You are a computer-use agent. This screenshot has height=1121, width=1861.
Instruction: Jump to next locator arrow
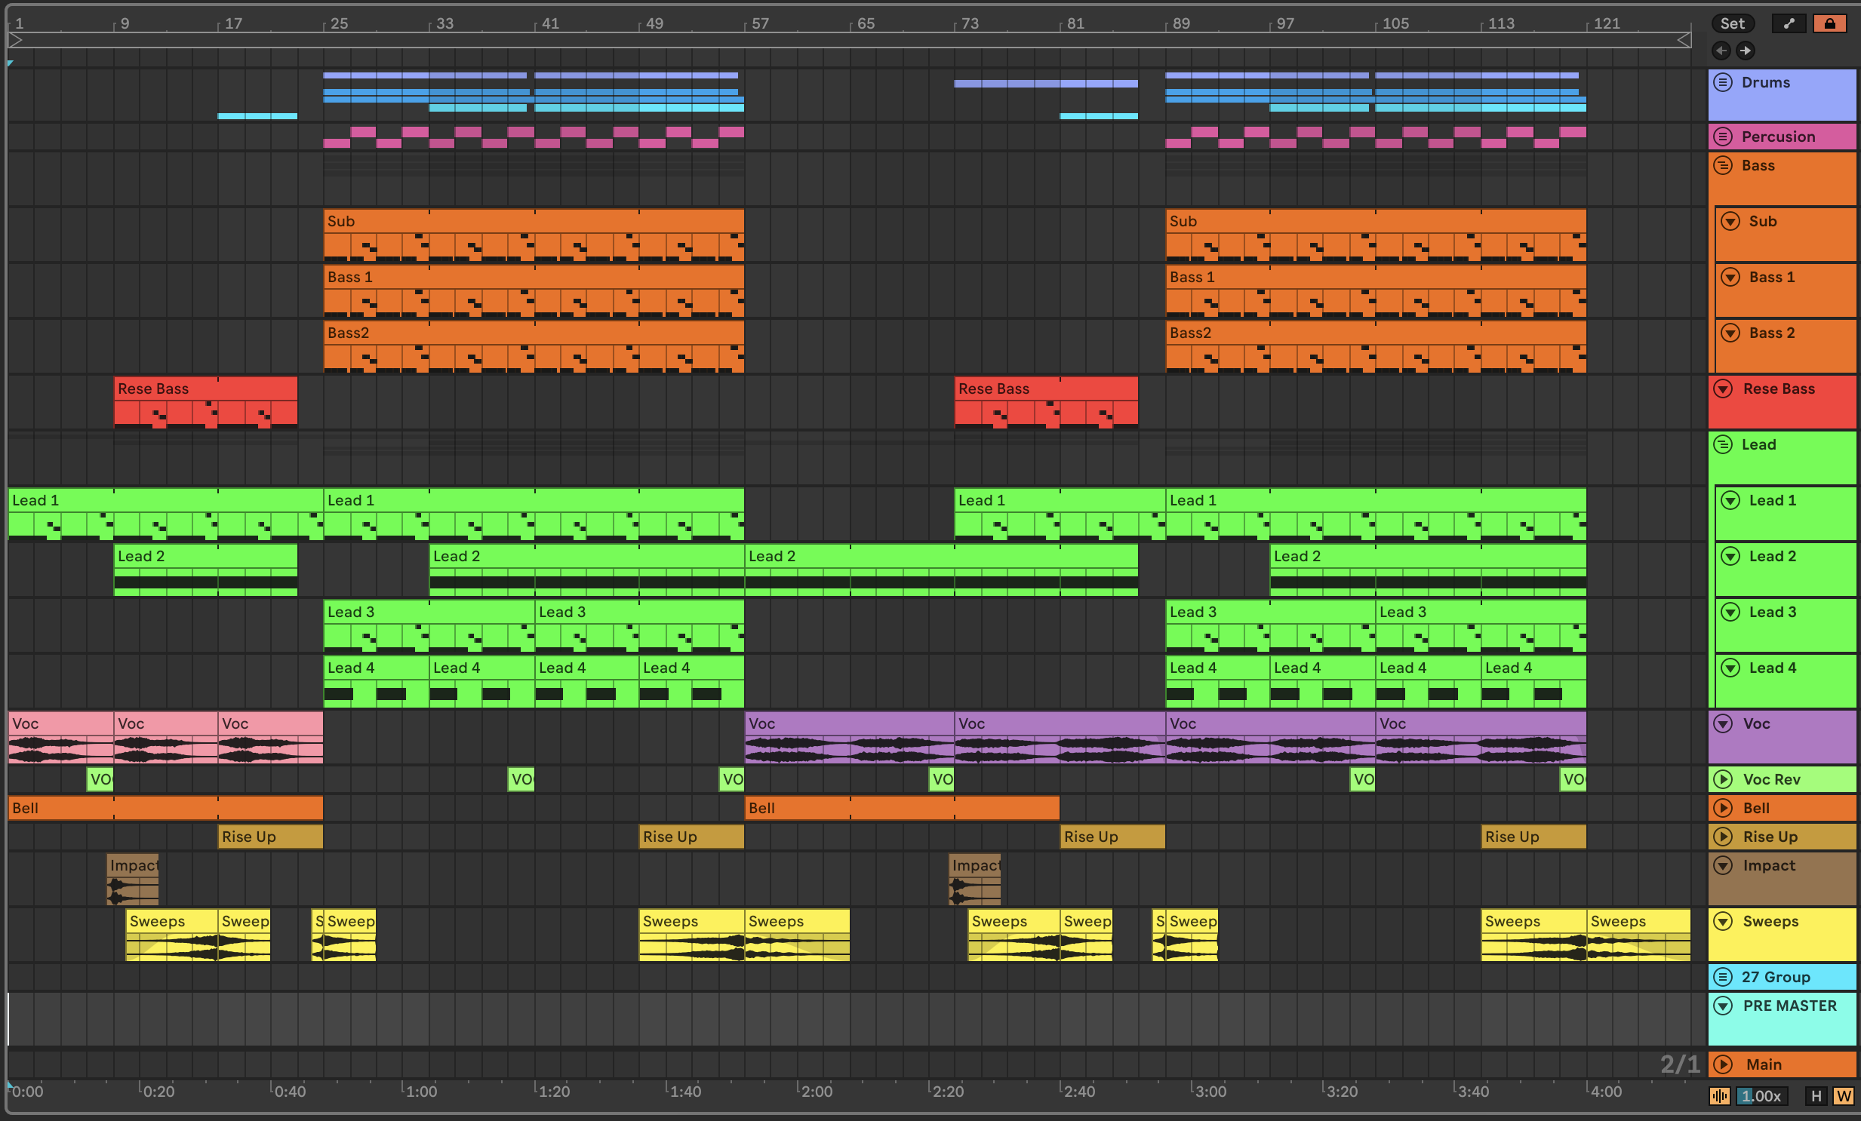coord(1745,51)
